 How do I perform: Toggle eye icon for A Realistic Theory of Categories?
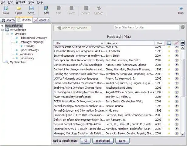pos(177,51)
